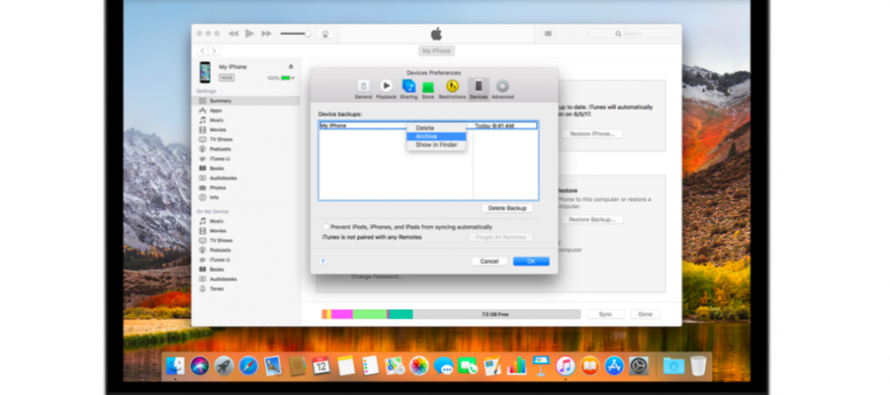
Task: Open Launchpad from the Dock
Action: (223, 366)
